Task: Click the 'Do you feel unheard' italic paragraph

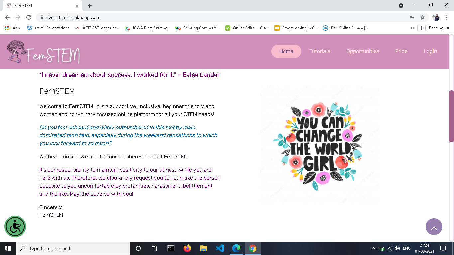Action: pyautogui.click(x=128, y=135)
